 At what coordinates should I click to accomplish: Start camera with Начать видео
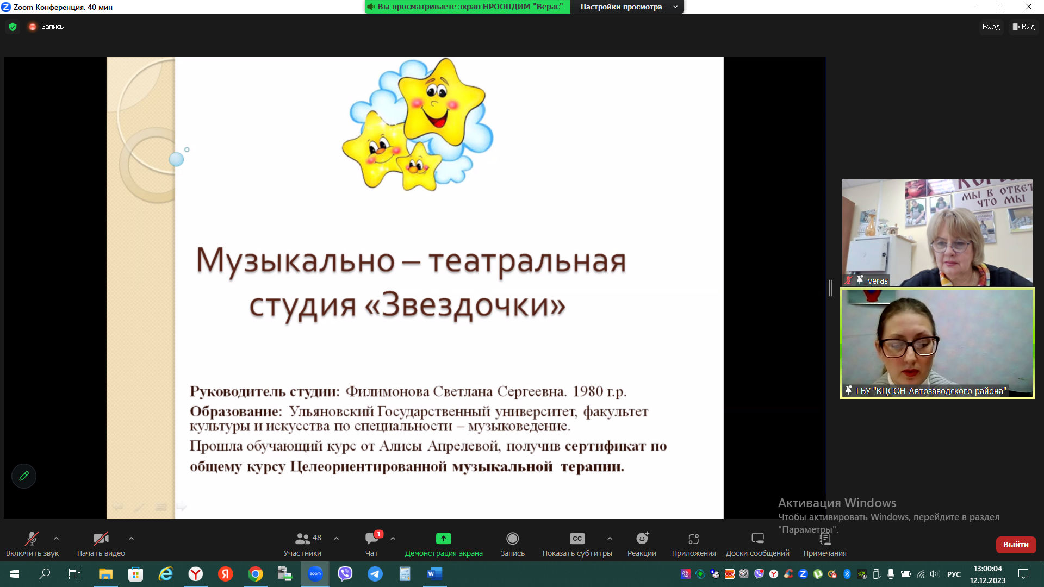click(101, 544)
